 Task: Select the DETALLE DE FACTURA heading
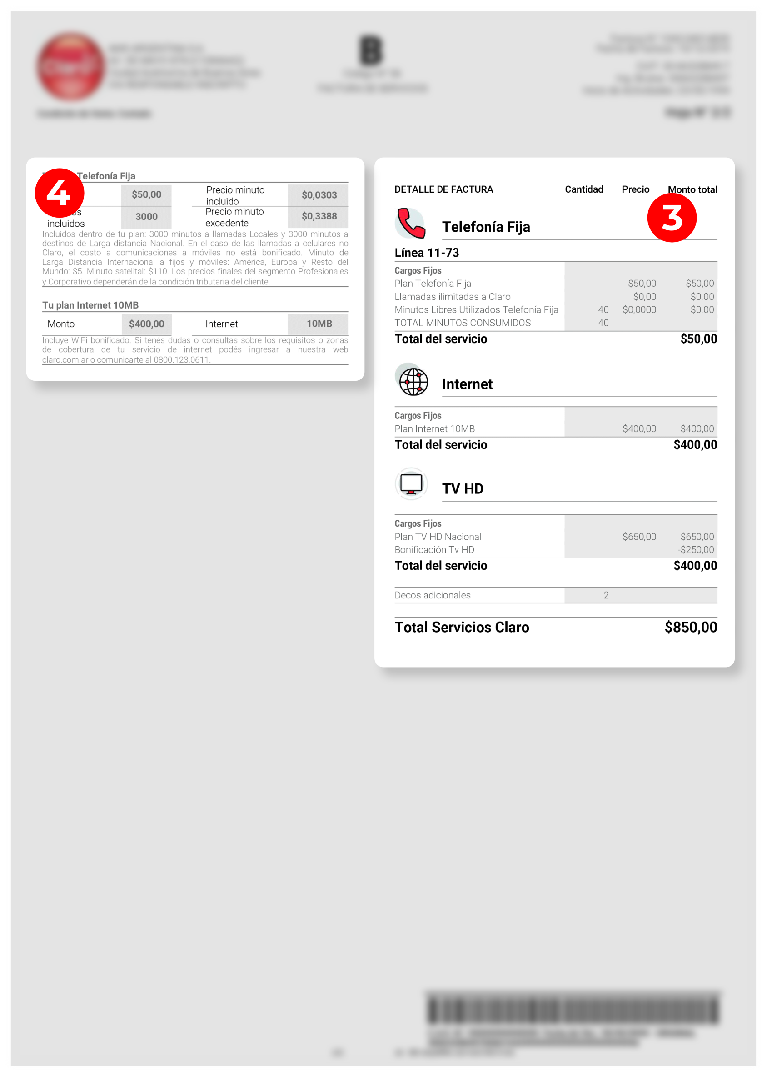point(443,189)
